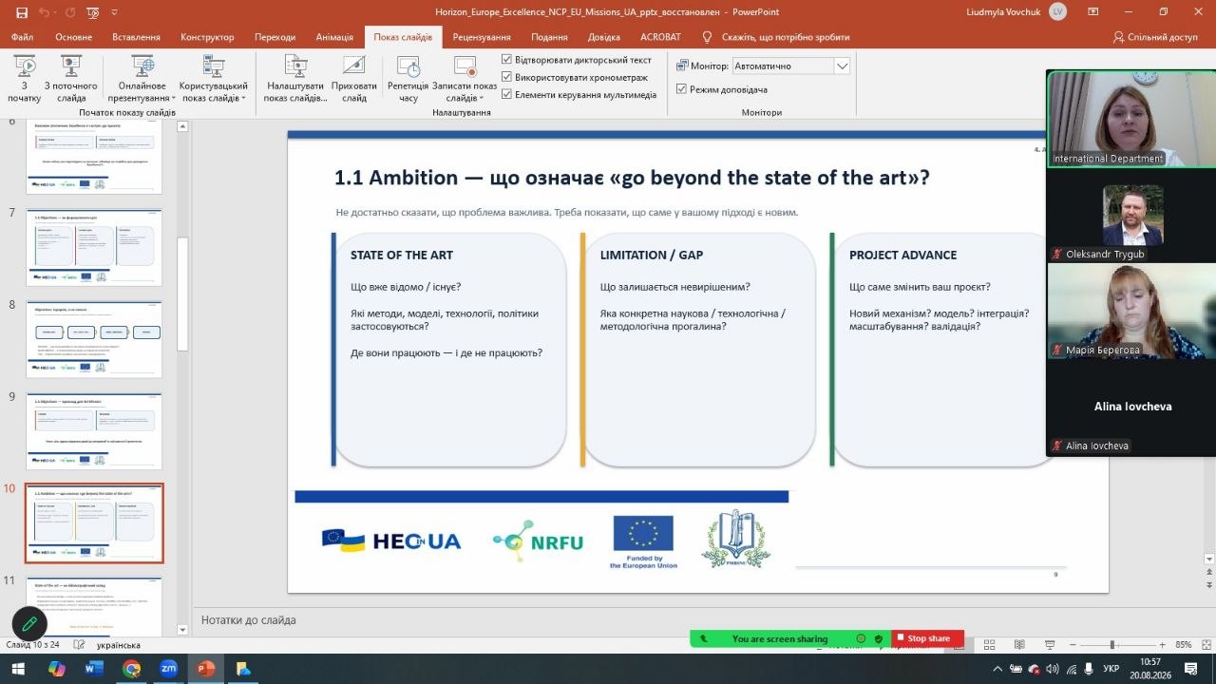Image resolution: width=1216 pixels, height=684 pixels.
Task: Switch to the Конструктор tab
Action: click(x=207, y=37)
